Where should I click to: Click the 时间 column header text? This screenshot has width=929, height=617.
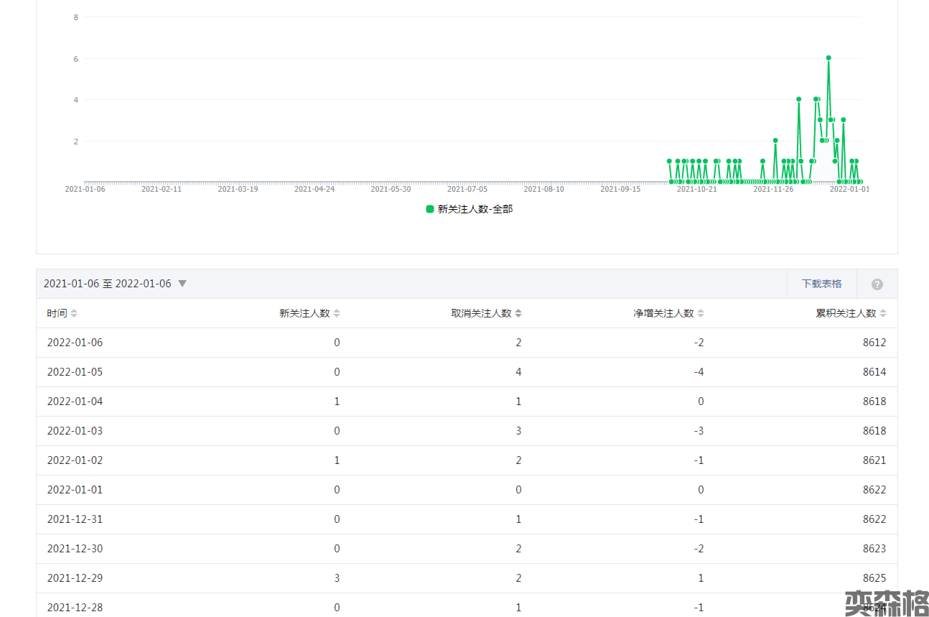(57, 314)
